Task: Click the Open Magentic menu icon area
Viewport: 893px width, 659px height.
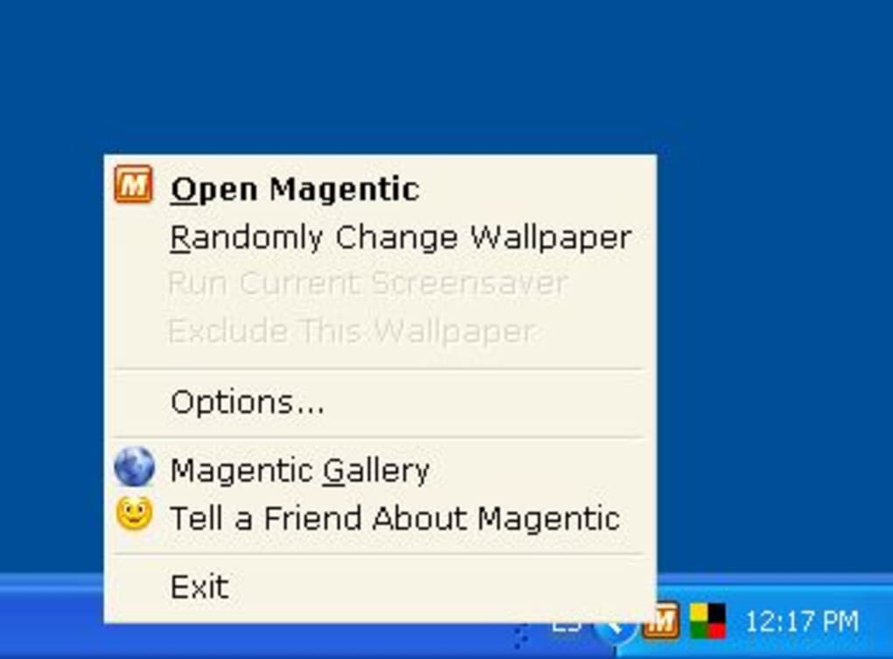Action: (131, 186)
